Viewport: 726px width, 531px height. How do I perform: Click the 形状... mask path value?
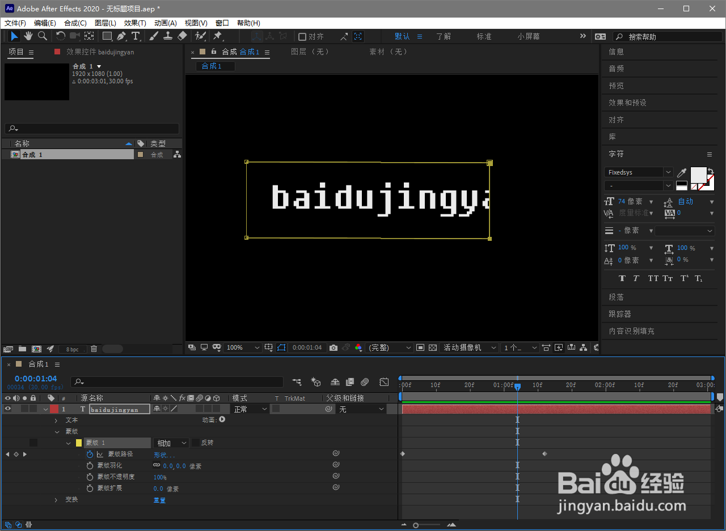click(x=164, y=455)
